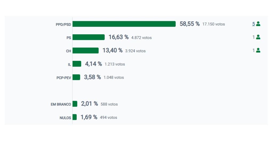This screenshot has width=273, height=156.
Task: Click the 58,55 % percentage value
Action: [190, 24]
